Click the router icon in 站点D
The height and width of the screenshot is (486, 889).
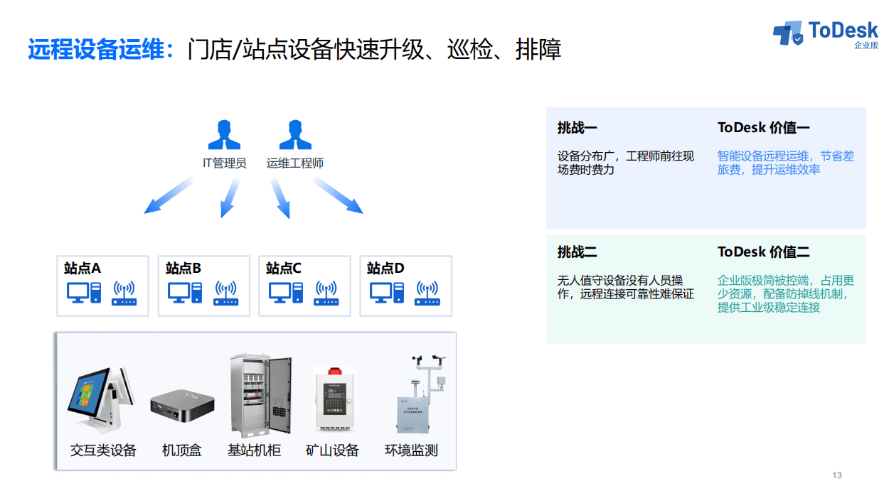(427, 293)
